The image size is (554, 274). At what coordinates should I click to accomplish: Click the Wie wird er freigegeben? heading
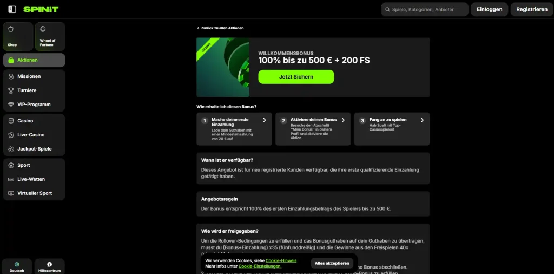point(229,231)
